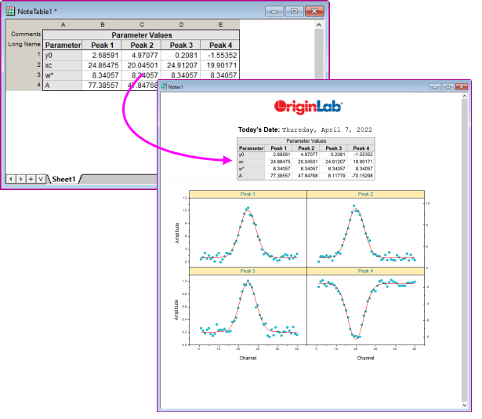Click the Peak 4 panel title in graph

365,271
